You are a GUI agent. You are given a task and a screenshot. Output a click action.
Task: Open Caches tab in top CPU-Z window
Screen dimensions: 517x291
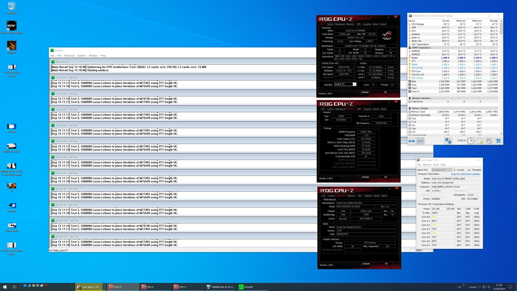point(330,24)
